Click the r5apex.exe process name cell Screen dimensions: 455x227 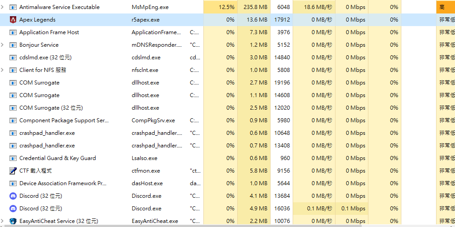146,20
